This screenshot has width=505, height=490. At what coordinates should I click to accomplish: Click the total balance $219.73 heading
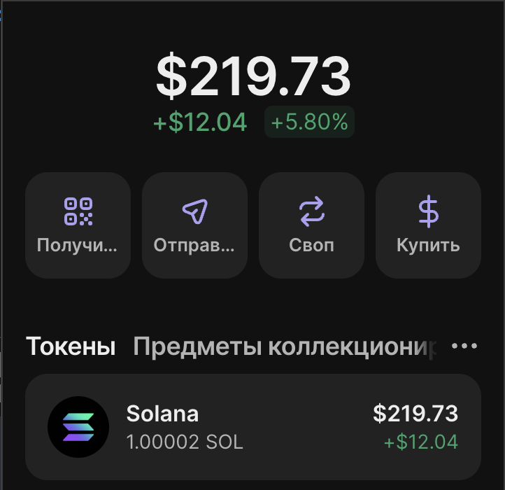252,76
